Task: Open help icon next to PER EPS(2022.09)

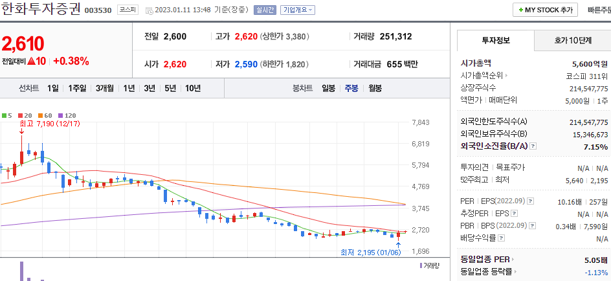Action: [530, 201]
